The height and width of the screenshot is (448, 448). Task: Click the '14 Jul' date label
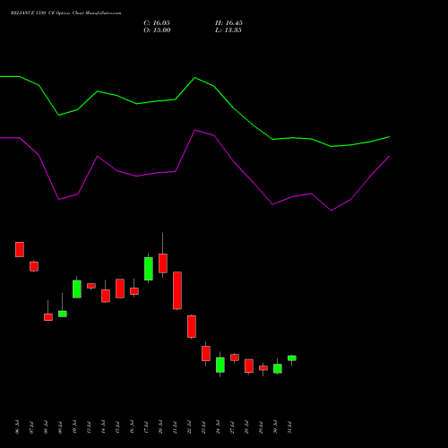tap(103, 426)
